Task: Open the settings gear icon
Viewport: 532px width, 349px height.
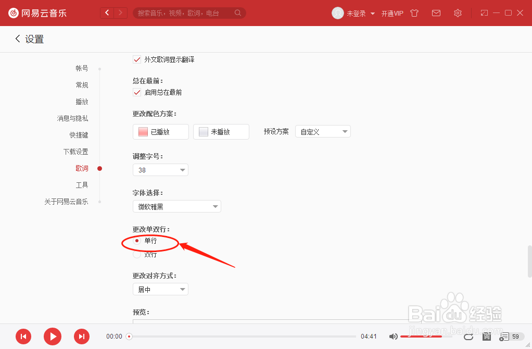Action: pos(458,13)
